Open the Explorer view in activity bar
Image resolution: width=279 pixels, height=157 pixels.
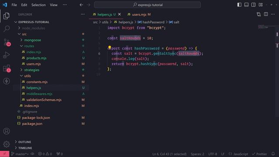pyautogui.click(x=7, y=16)
